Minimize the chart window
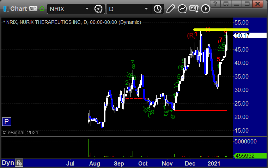268x168 pixels. pyautogui.click(x=236, y=4)
